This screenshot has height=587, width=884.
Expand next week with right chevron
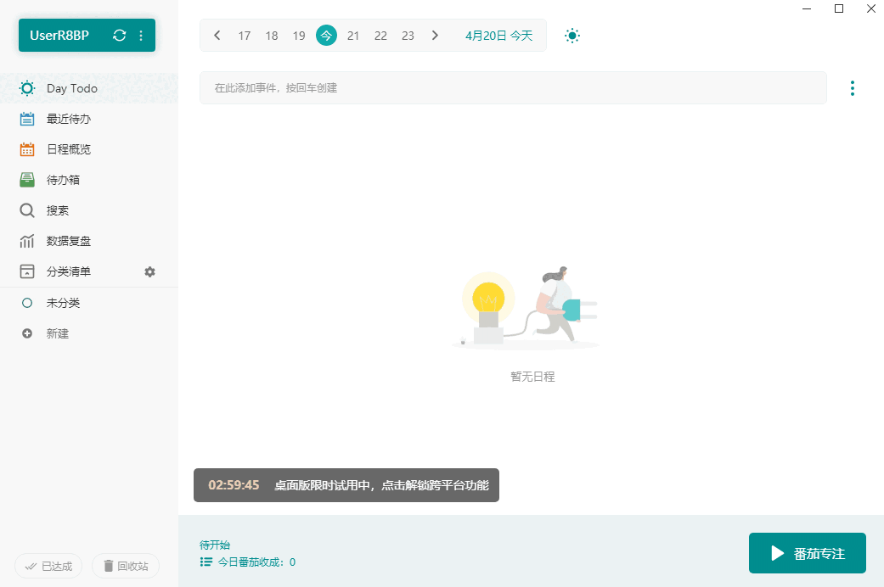435,36
